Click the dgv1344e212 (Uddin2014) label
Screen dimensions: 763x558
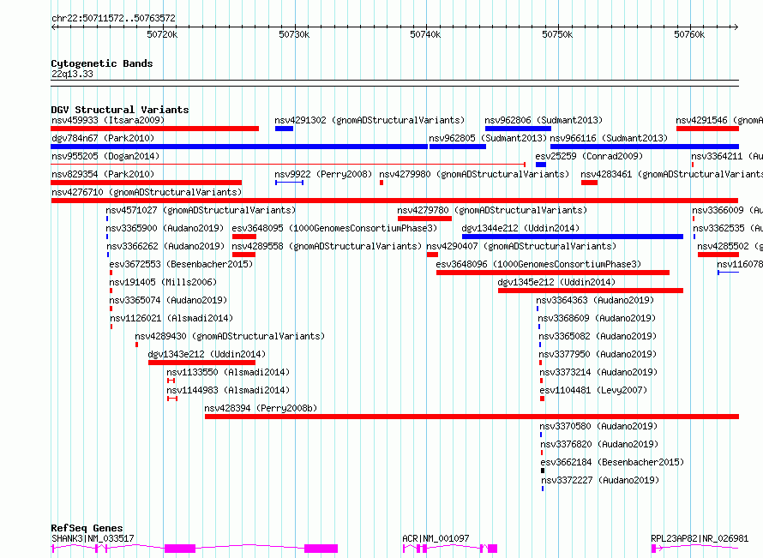click(520, 228)
